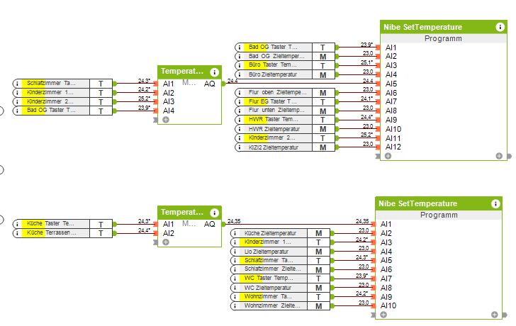The image size is (516, 326).
Task: Click the AI11 input of Nibe SetTemperature
Action: (393, 138)
